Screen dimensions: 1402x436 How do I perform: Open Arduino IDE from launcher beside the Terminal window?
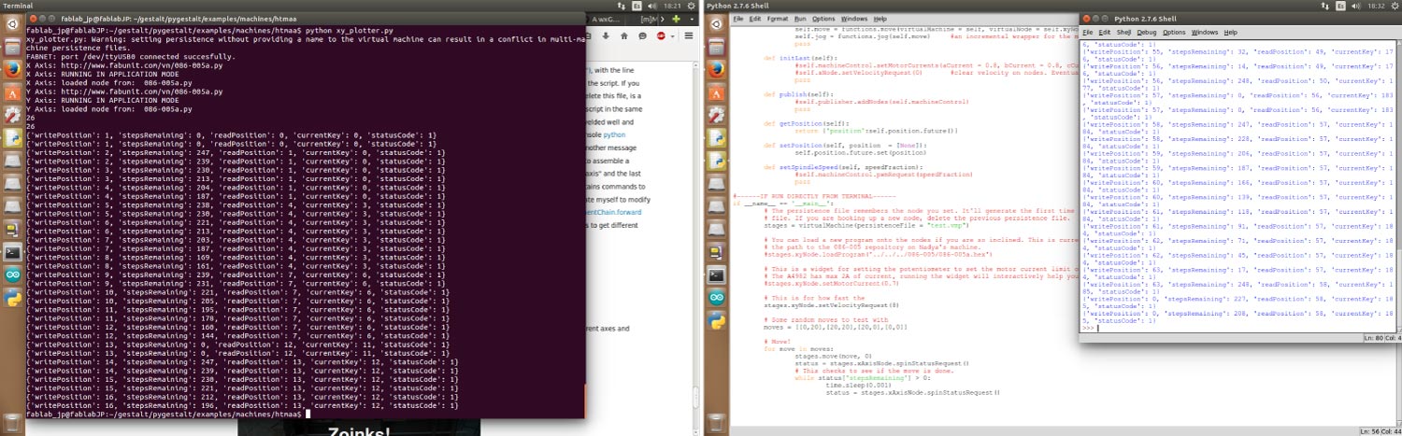[x=12, y=274]
